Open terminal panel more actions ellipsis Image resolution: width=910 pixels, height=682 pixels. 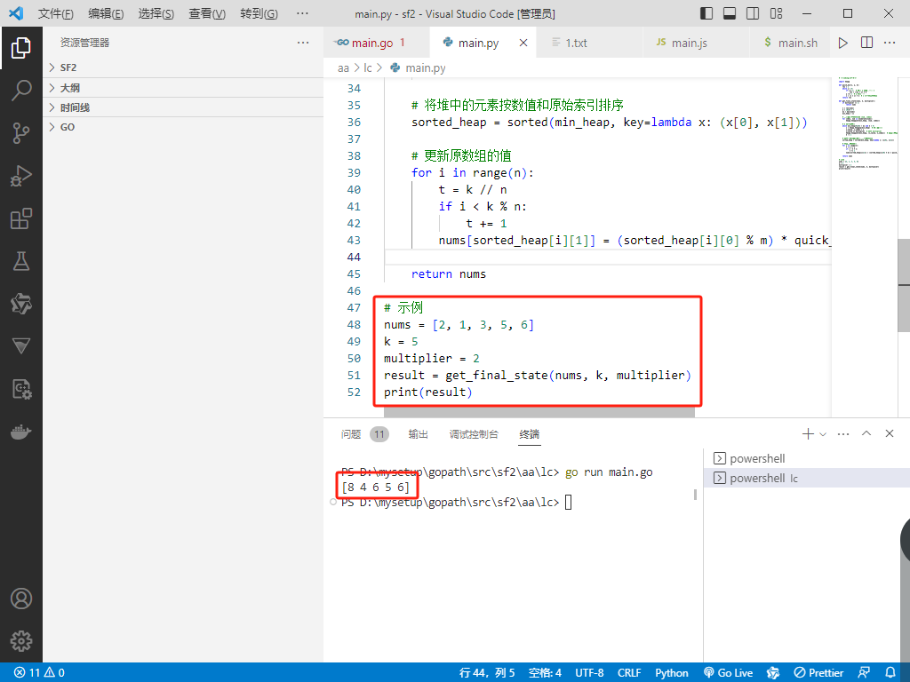tap(843, 433)
